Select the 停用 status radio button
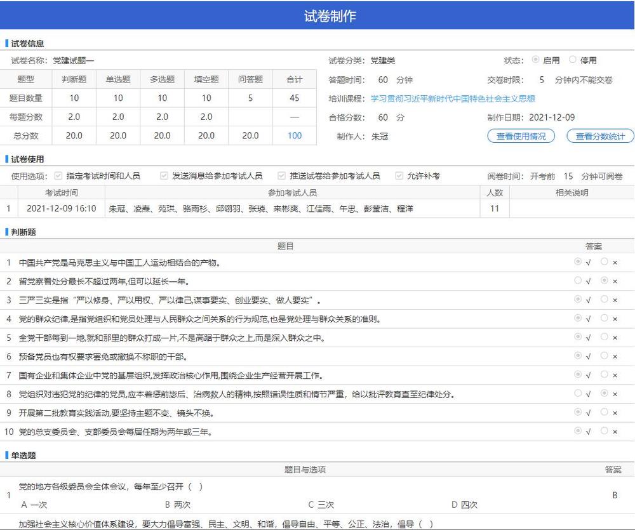 pyautogui.click(x=573, y=60)
